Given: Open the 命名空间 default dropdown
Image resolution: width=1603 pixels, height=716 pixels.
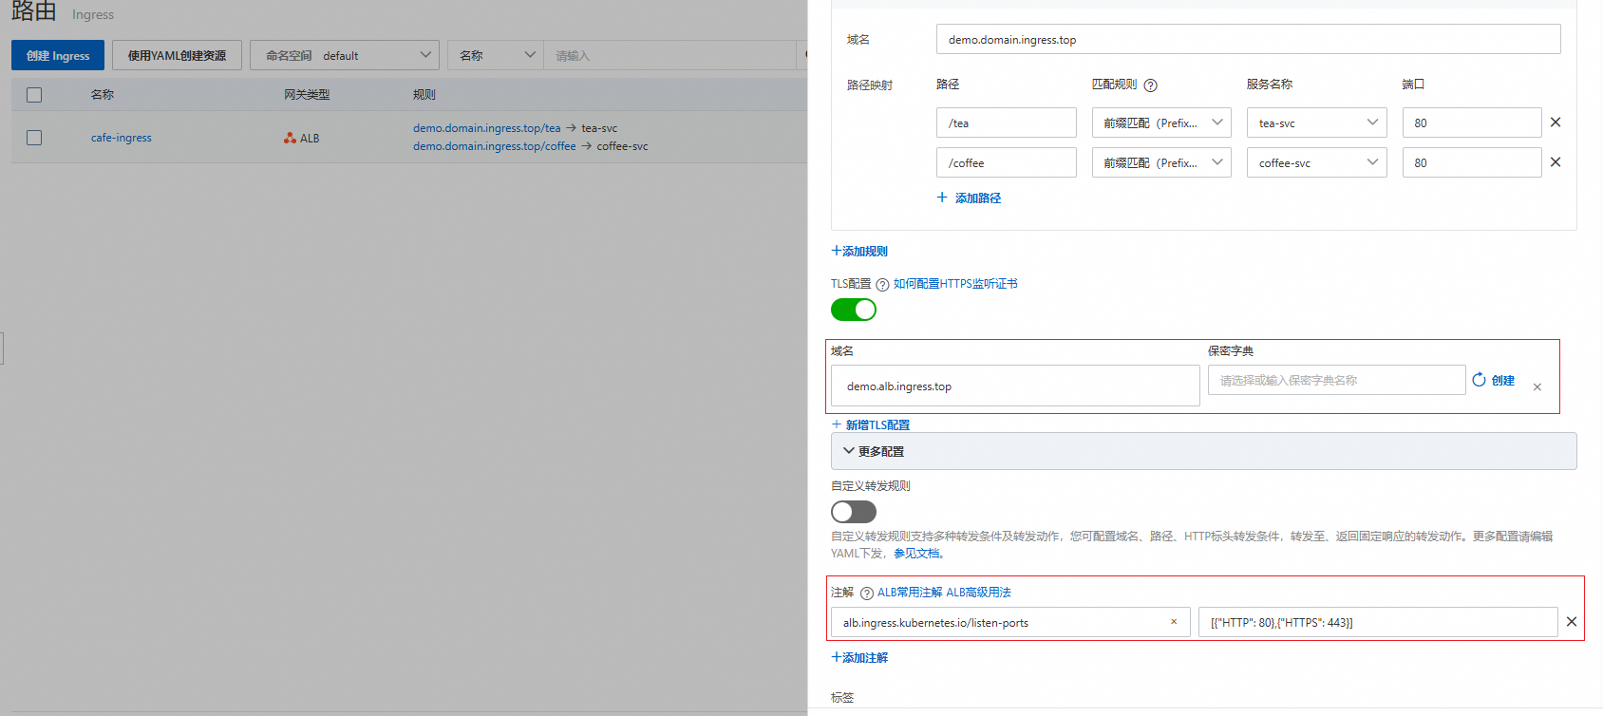Looking at the screenshot, I should pos(345,55).
